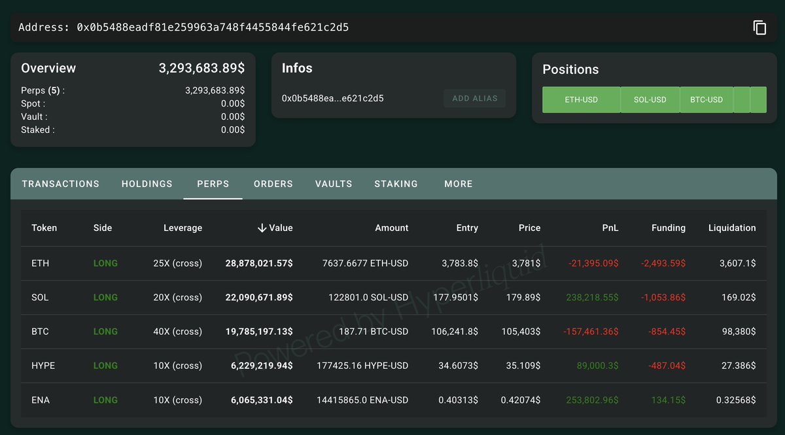Viewport: 785px width, 435px height.
Task: Click ETH funding value -2,493.59$
Action: point(664,263)
